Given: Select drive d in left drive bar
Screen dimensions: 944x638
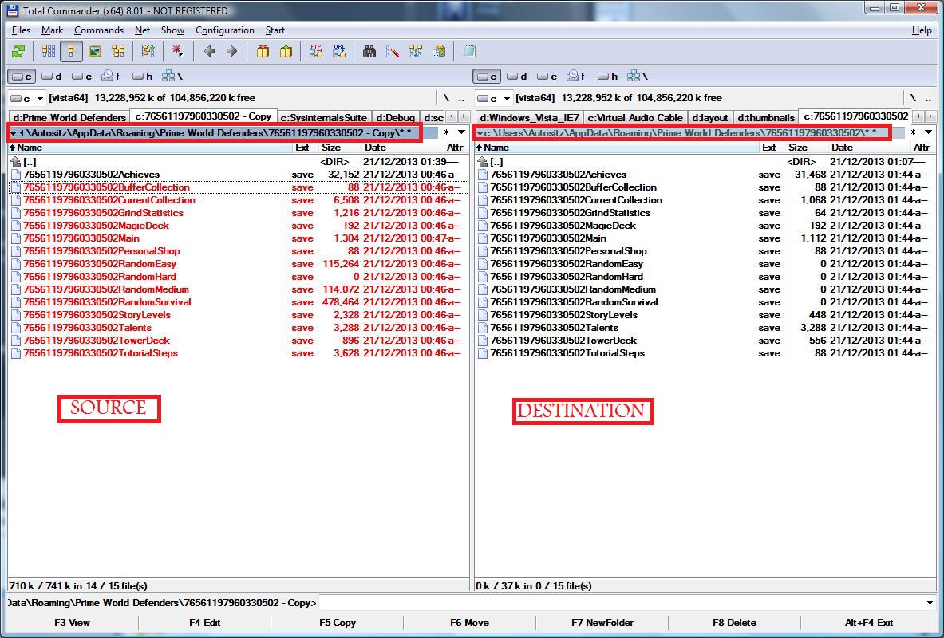Looking at the screenshot, I should (x=51, y=77).
